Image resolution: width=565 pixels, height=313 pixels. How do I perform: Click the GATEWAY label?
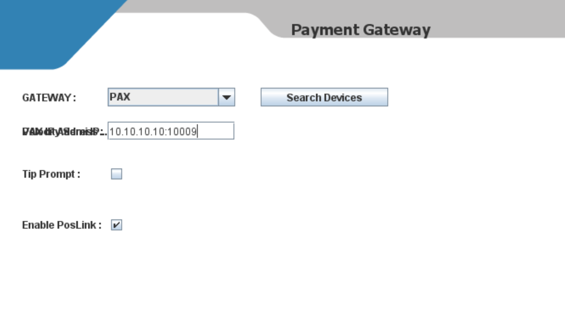point(49,98)
